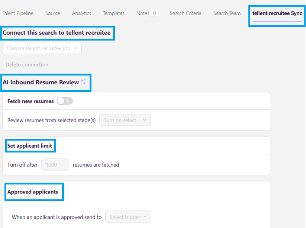Image resolution: width=306 pixels, height=228 pixels.
Task: Click the Notes count badge showing 0
Action: click(x=154, y=13)
